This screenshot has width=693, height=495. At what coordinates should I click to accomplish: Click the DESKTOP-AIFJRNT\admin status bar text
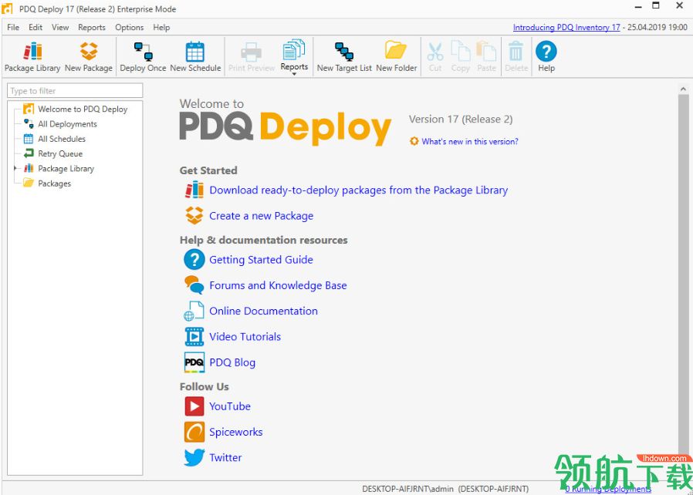tap(408, 489)
